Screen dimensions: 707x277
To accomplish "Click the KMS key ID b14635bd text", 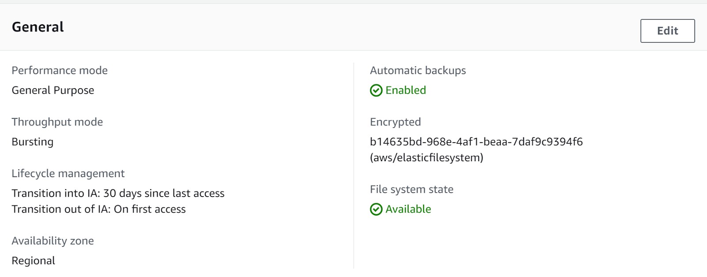I will (476, 142).
